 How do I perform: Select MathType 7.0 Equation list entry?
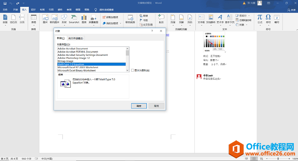coord(92,64)
